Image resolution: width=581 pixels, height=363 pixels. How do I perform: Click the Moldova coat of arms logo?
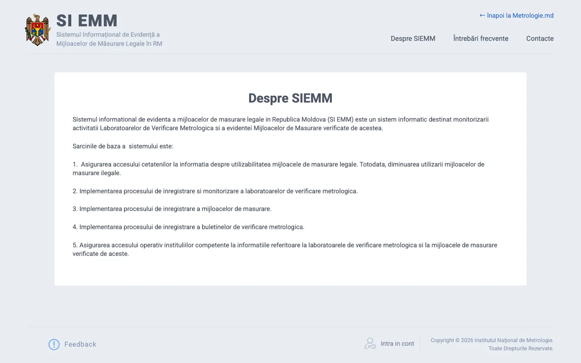(38, 29)
